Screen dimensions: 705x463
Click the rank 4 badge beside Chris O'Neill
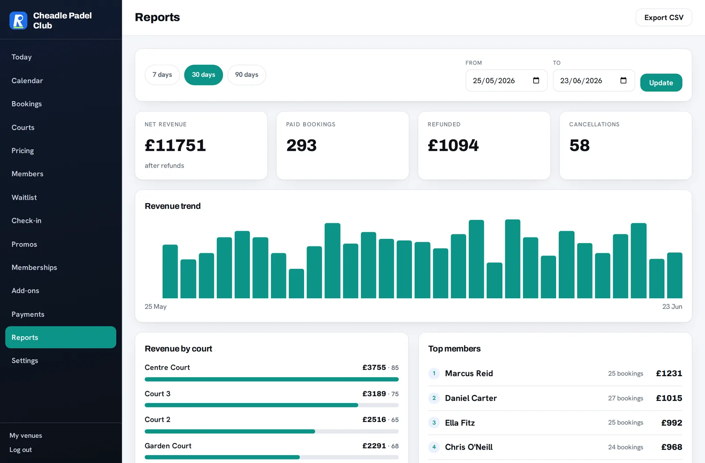click(434, 447)
